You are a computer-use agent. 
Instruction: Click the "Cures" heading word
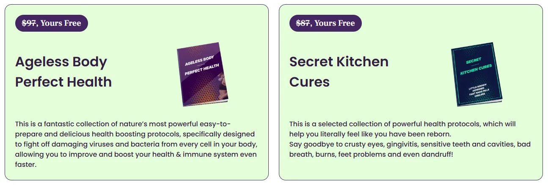click(309, 82)
